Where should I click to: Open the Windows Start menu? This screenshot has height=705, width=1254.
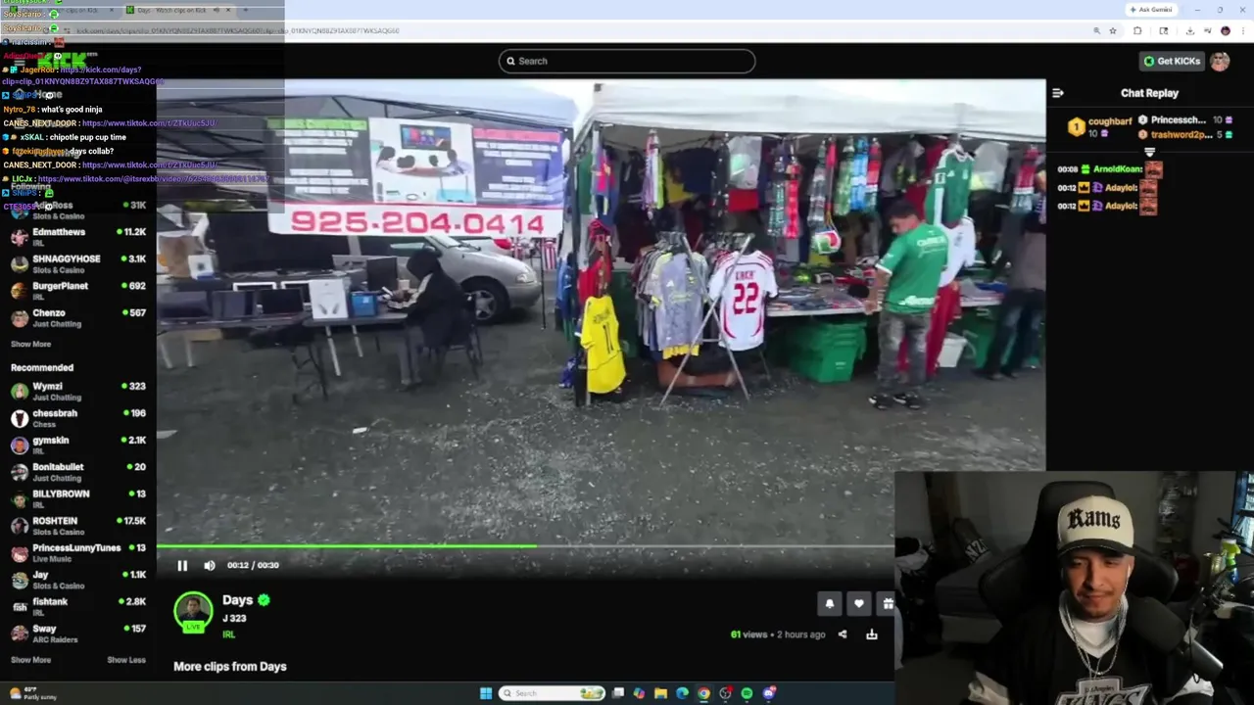click(486, 693)
